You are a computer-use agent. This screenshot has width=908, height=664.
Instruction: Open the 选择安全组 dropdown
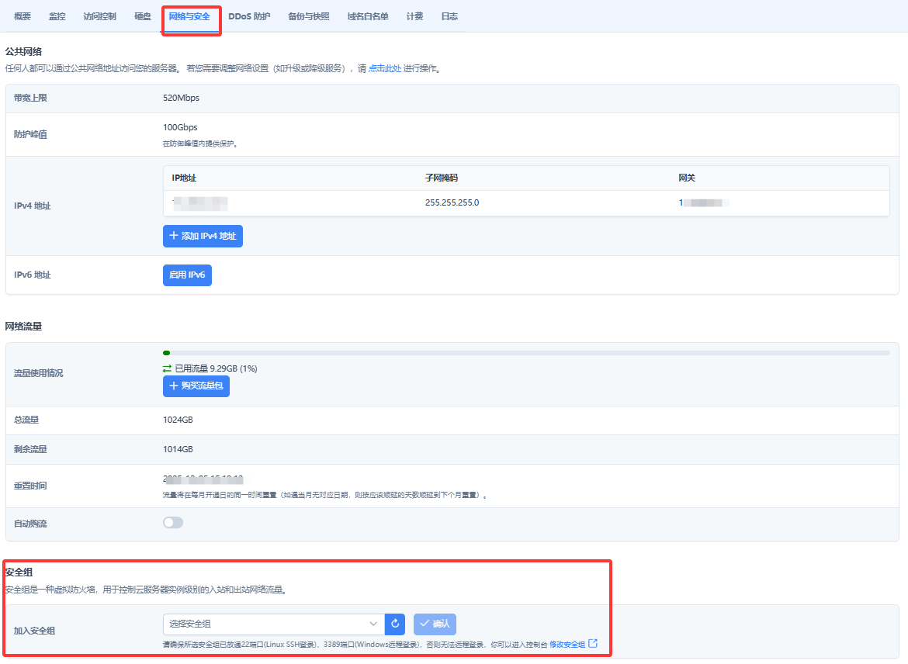click(273, 624)
